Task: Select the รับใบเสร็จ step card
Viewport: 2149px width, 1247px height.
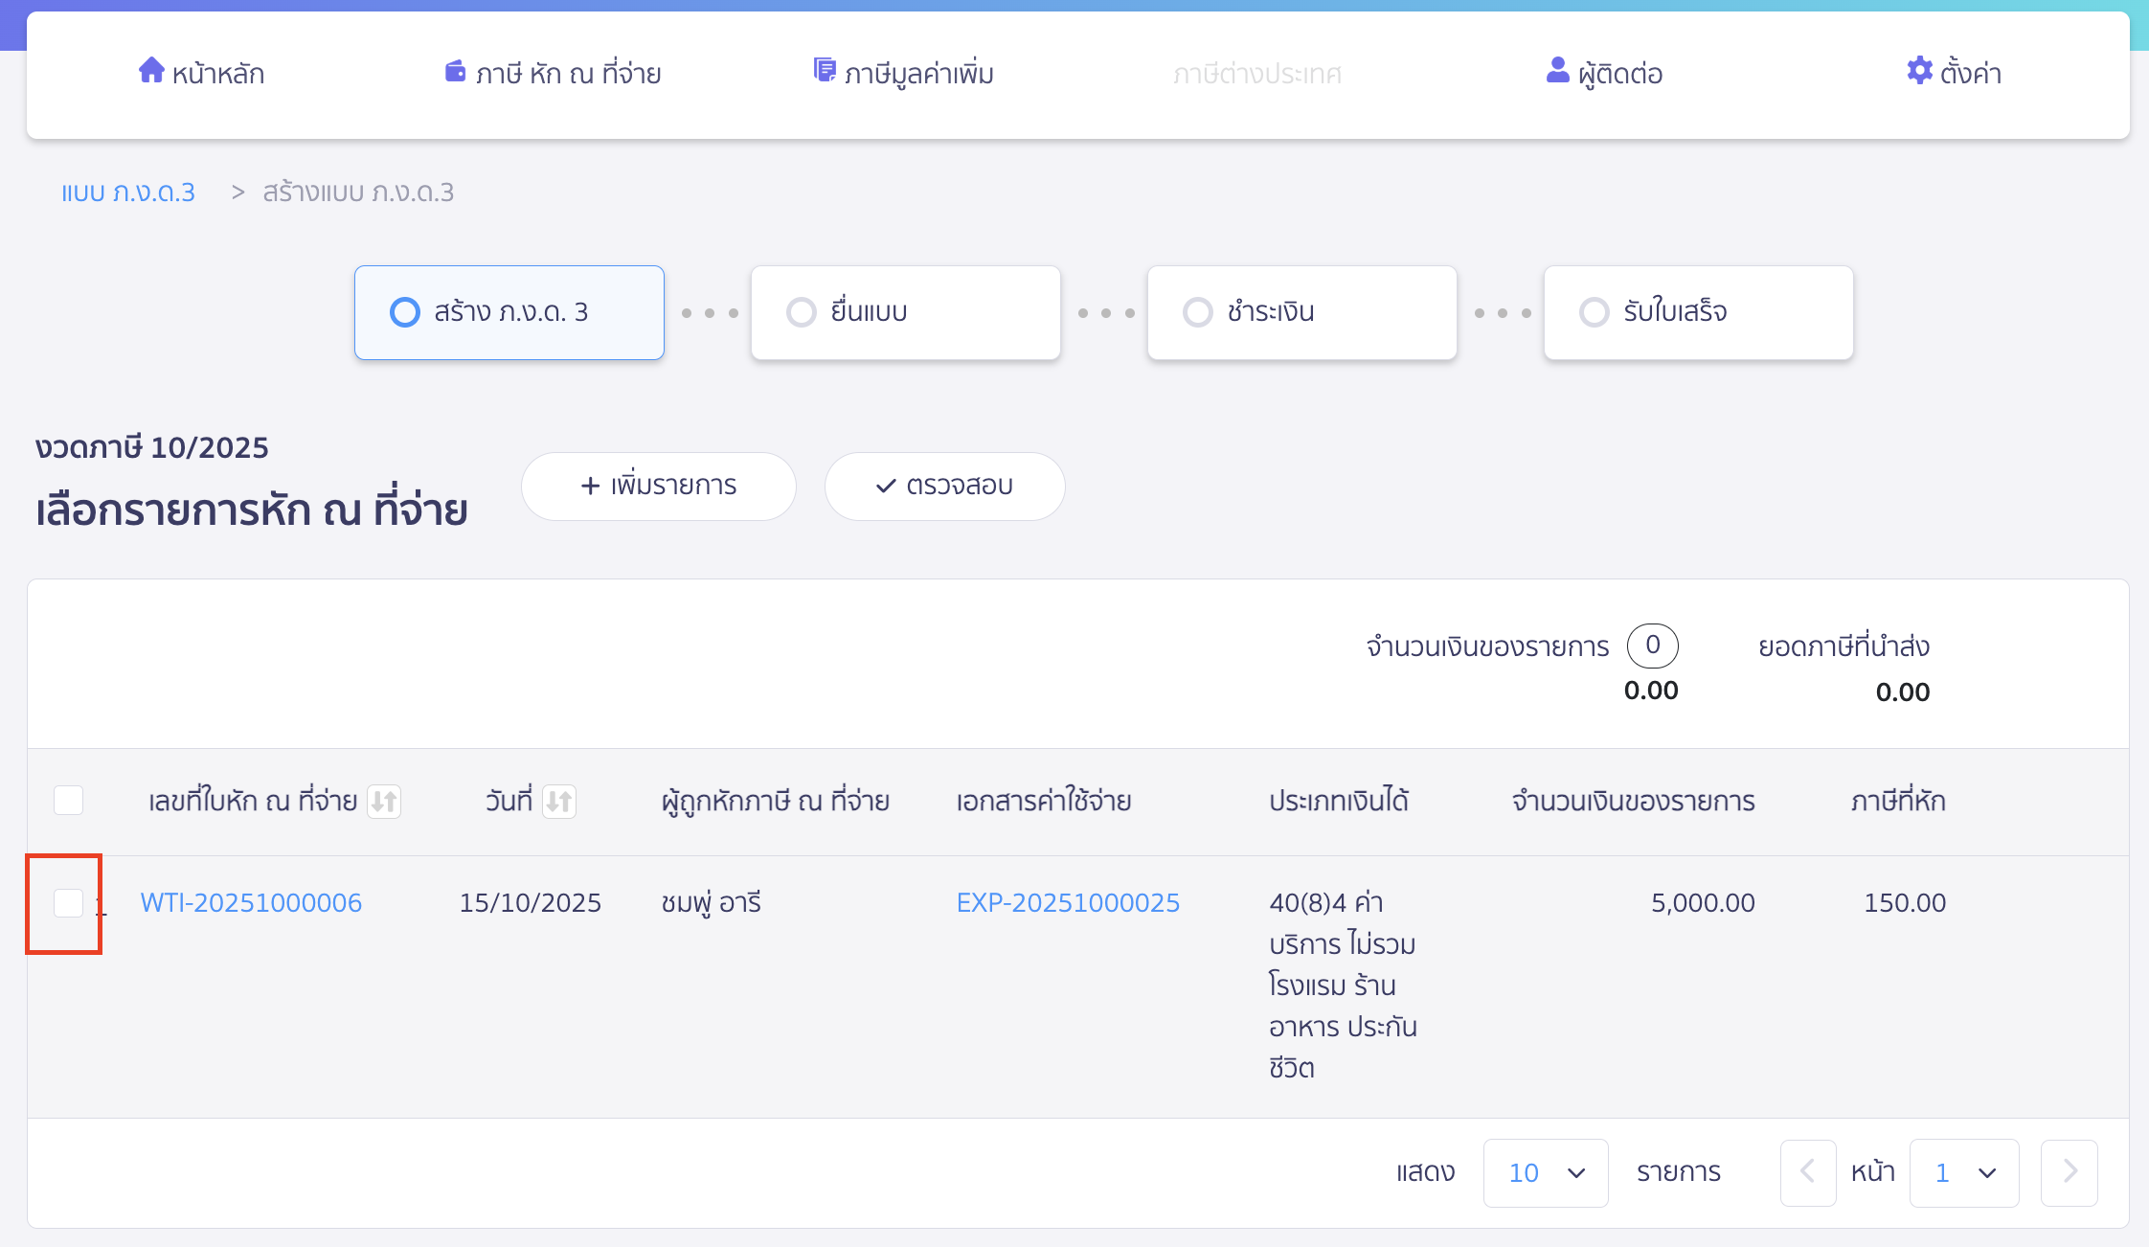Action: tap(1697, 311)
